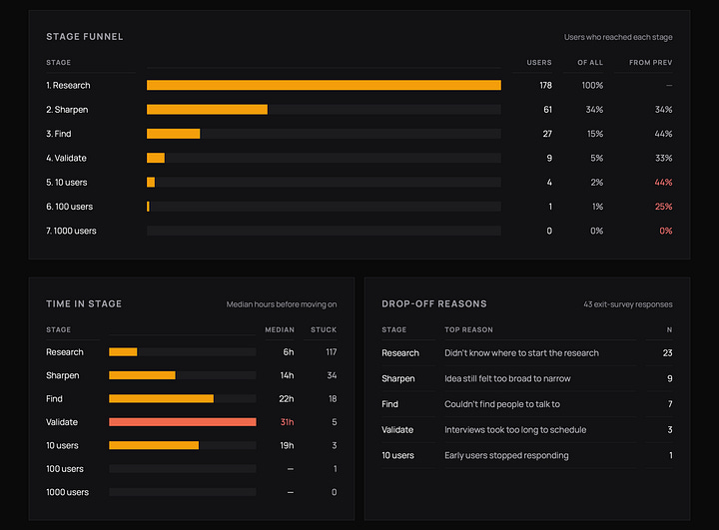The image size is (719, 530).
Task: Click the full-width Research funnel bar
Action: click(x=324, y=85)
